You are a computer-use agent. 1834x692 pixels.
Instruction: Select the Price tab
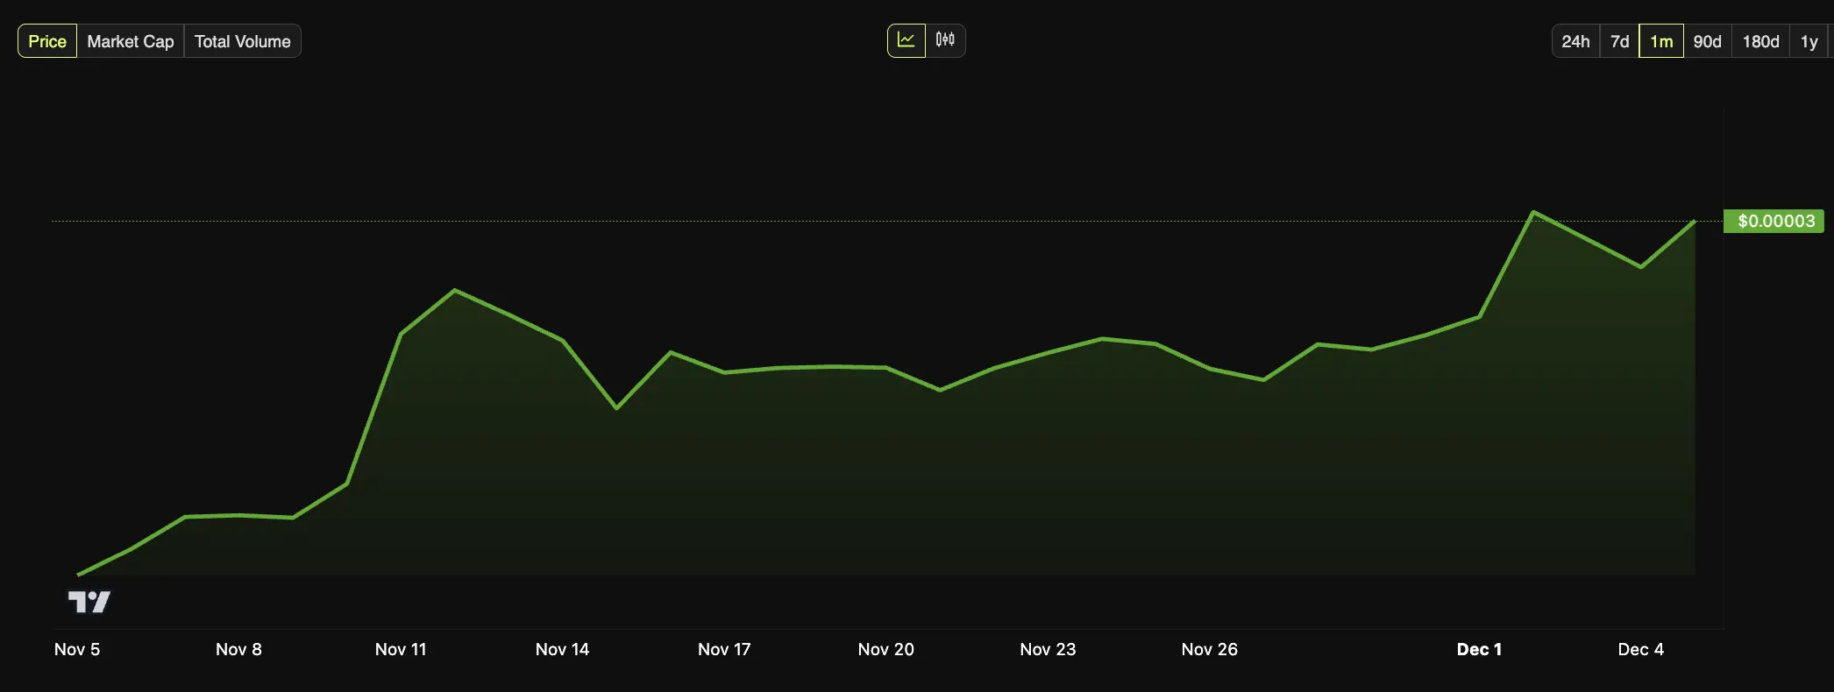tap(47, 41)
